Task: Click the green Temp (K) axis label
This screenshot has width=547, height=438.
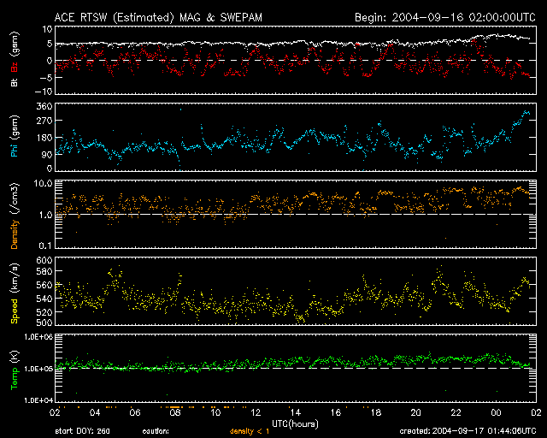Action: (x=14, y=368)
